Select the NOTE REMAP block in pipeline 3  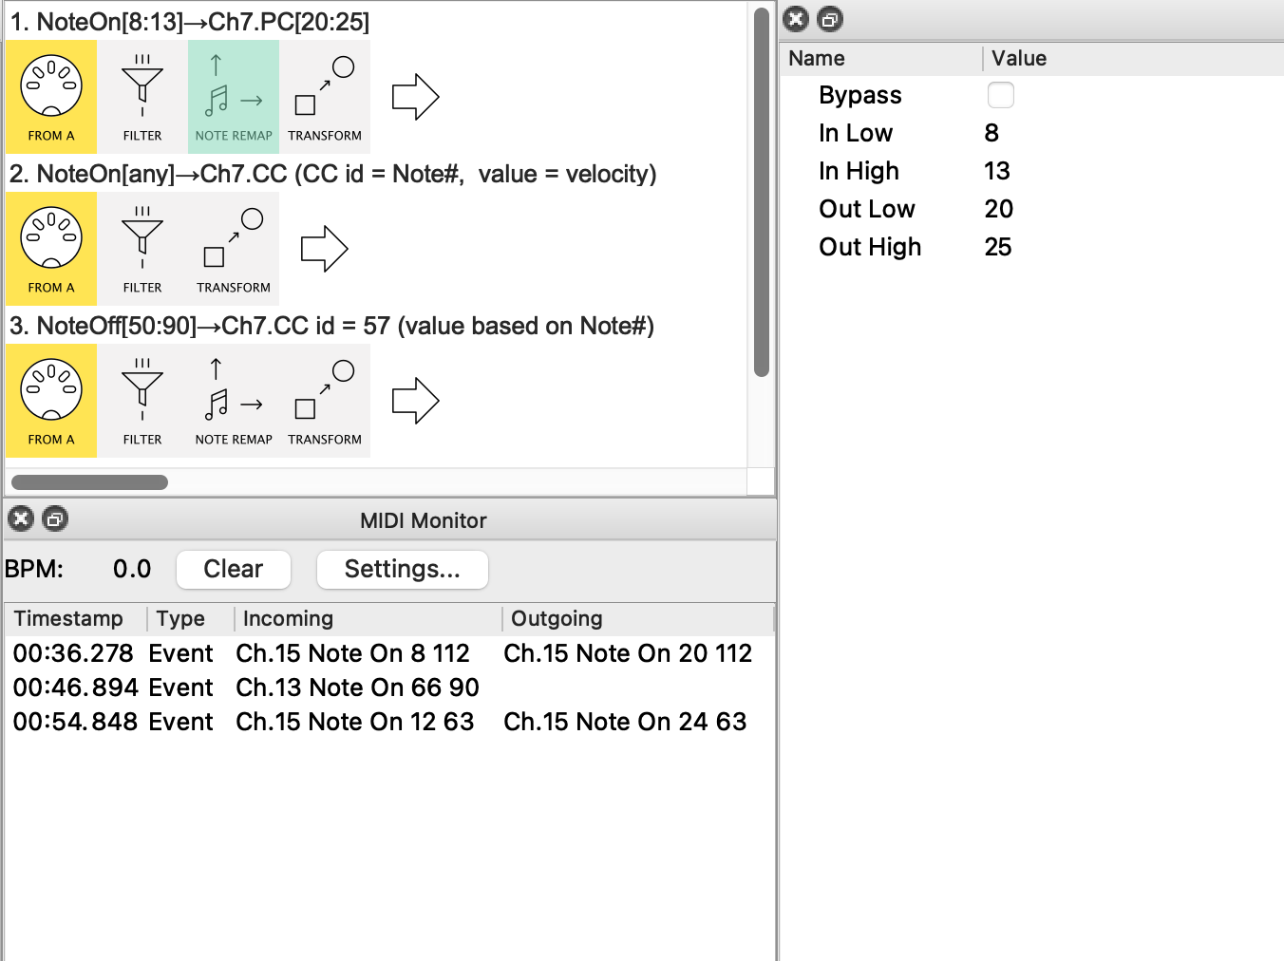pos(234,400)
